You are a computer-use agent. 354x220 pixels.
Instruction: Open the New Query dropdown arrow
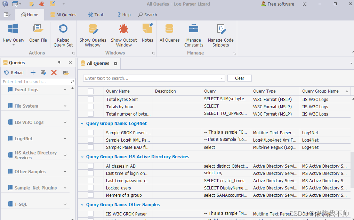[x=13, y=45]
